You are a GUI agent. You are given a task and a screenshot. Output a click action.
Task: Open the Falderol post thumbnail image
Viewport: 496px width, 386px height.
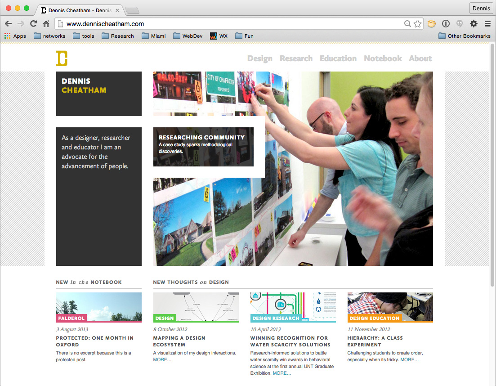click(x=98, y=307)
